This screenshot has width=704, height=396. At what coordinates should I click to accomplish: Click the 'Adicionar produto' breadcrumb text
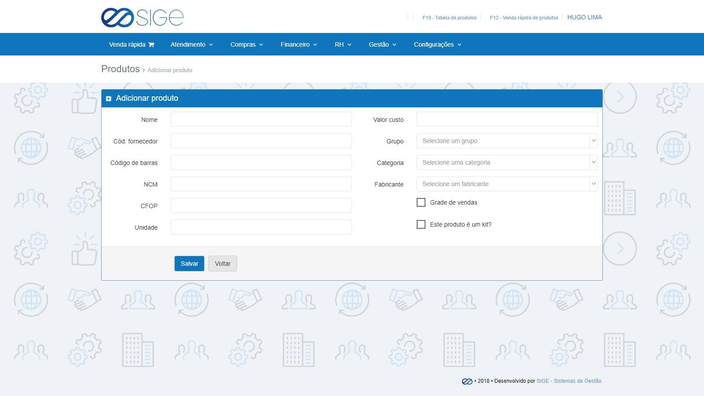(170, 70)
